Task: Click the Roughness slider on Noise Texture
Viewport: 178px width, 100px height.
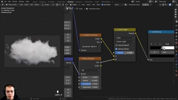Action: (90, 84)
